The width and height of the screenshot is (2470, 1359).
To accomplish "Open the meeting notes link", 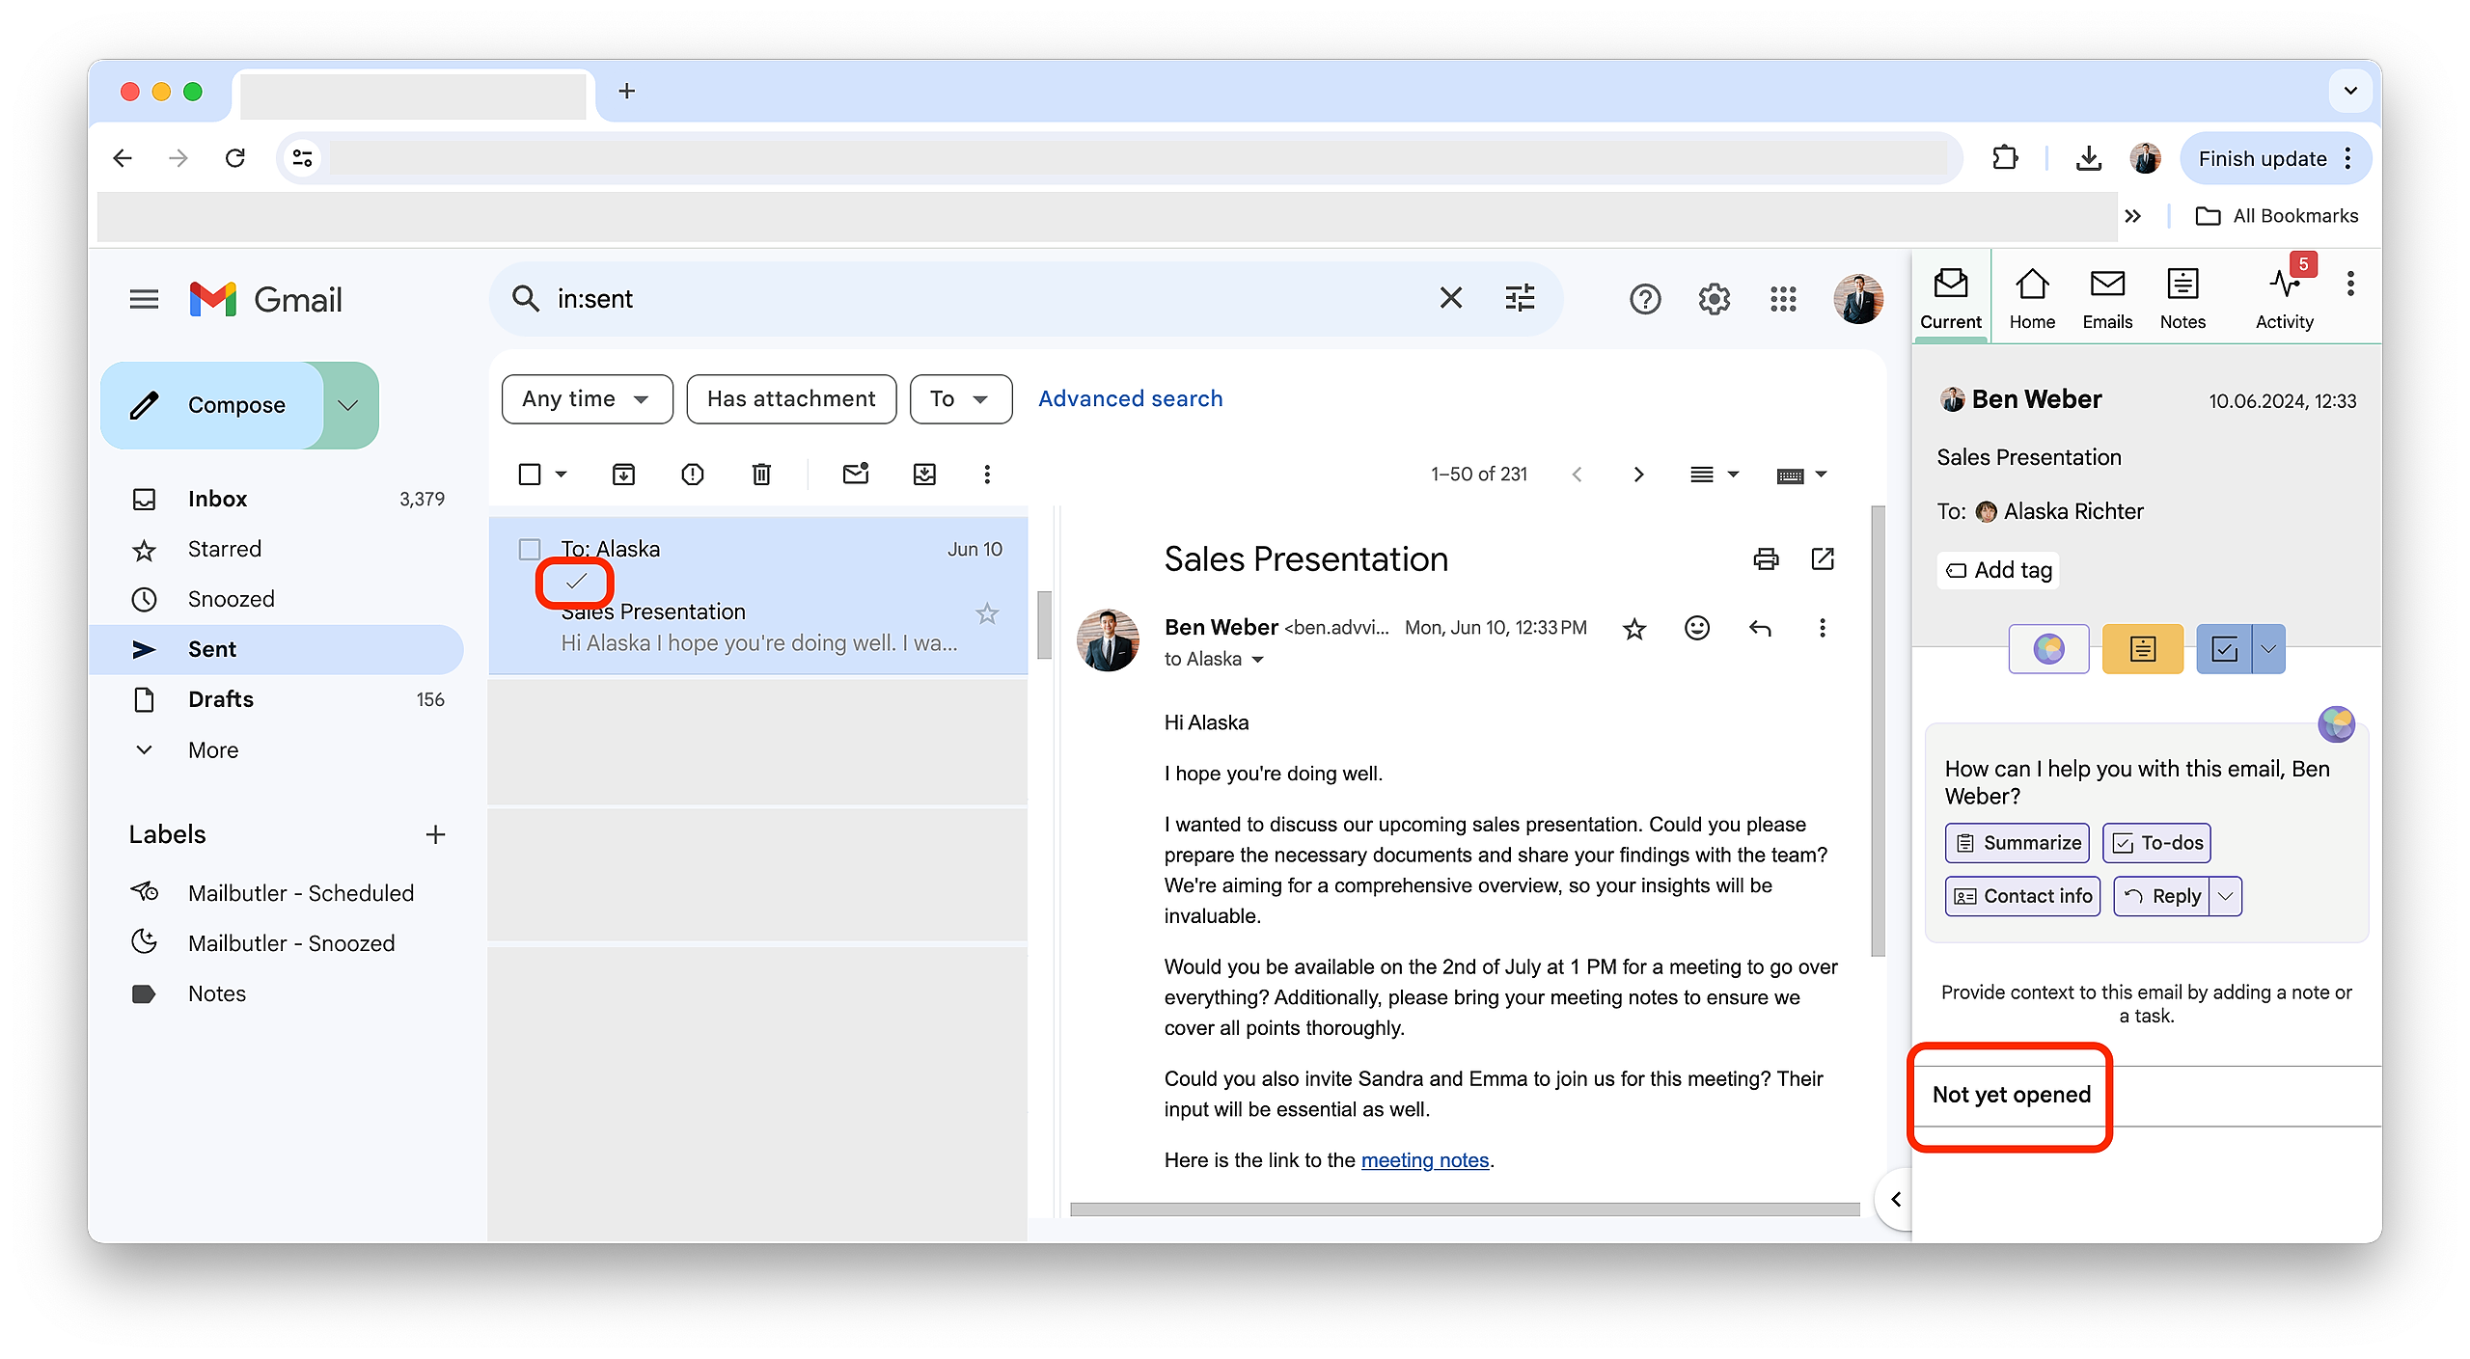I will (x=1424, y=1160).
